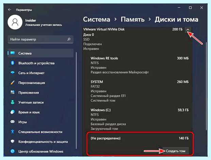Click the Диски и тома heading
Image resolution: width=211 pixels, height=160 pixels.
tap(176, 19)
